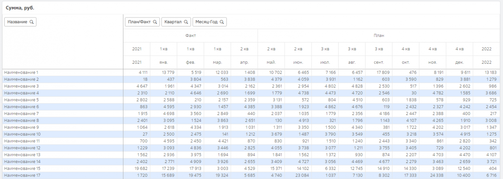Click the search icon in the Название field
The width and height of the screenshot is (503, 179).
[x=32, y=22]
